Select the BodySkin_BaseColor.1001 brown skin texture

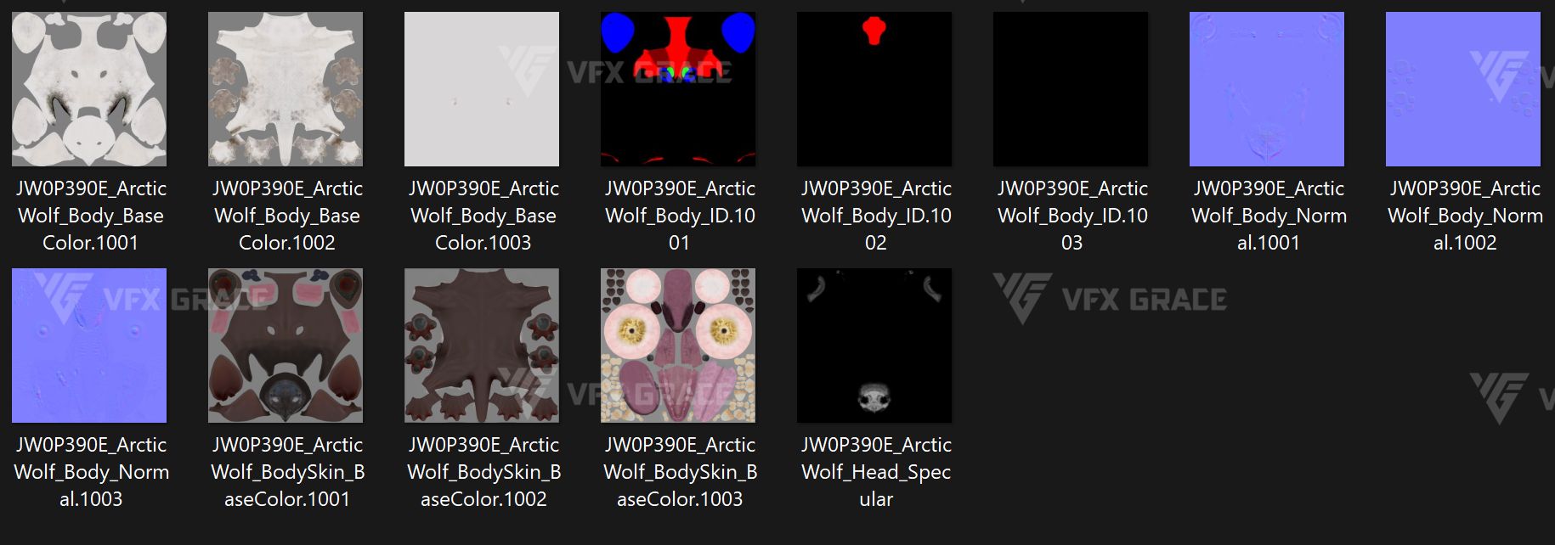tap(286, 346)
